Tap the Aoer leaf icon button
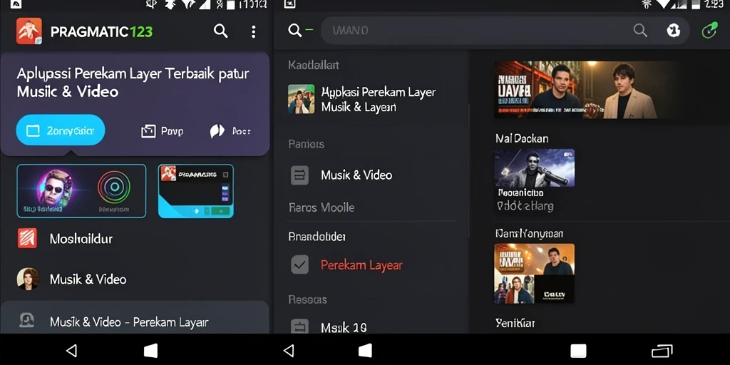Image resolution: width=730 pixels, height=365 pixels. click(x=230, y=131)
